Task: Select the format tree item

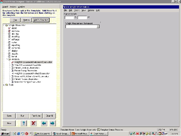Action: pyautogui.click(x=14, y=56)
